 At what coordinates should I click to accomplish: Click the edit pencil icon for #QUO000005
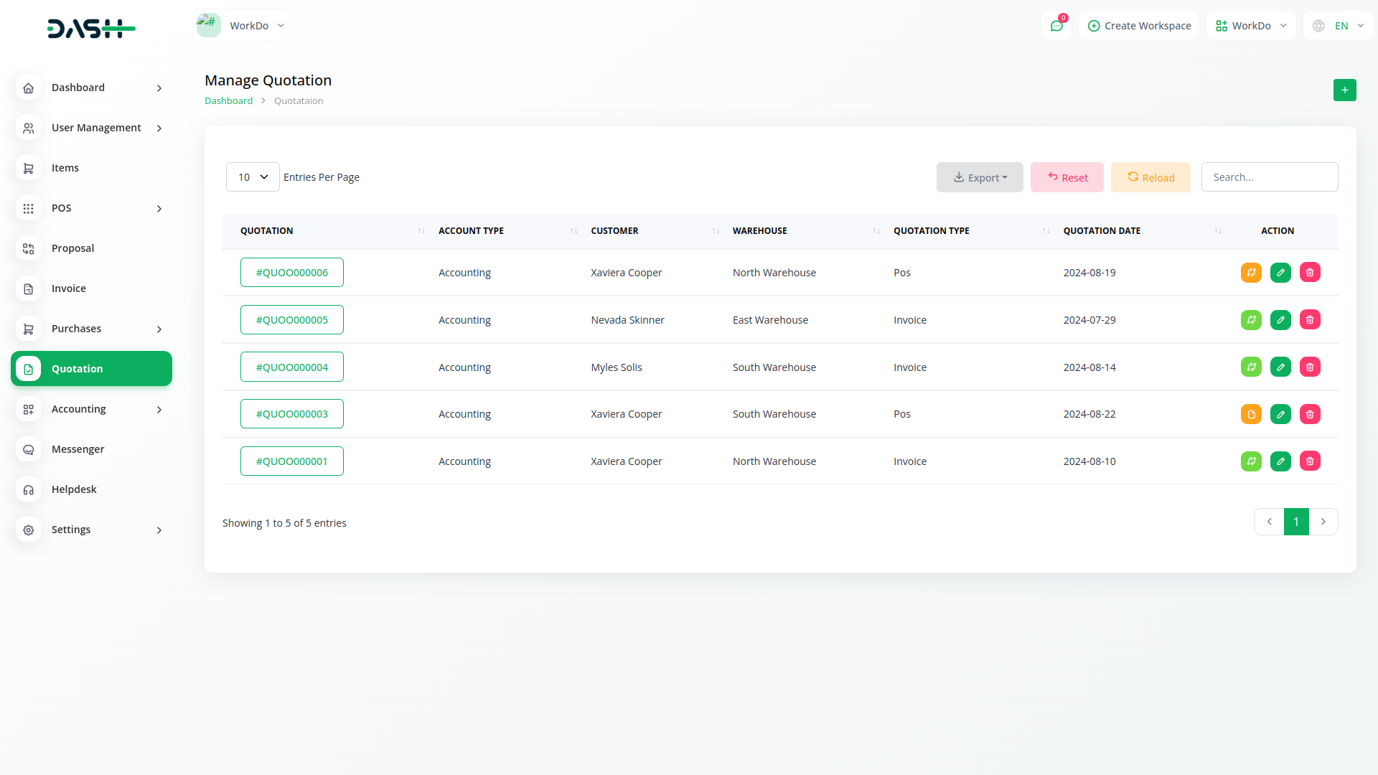click(x=1280, y=320)
